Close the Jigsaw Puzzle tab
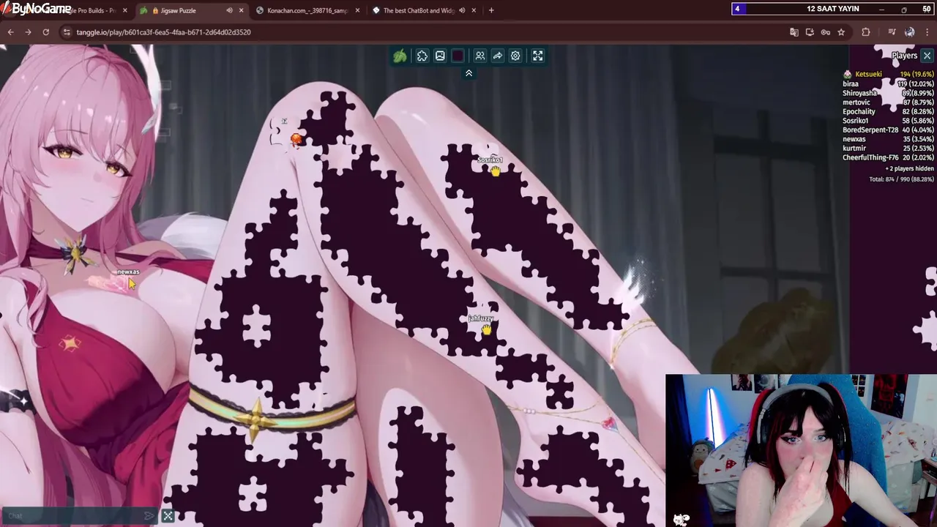This screenshot has height=527, width=937. (x=241, y=10)
